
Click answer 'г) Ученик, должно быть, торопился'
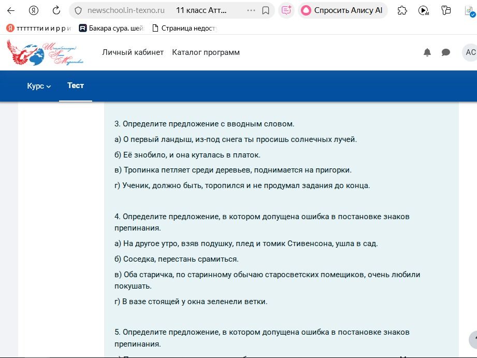242,185
